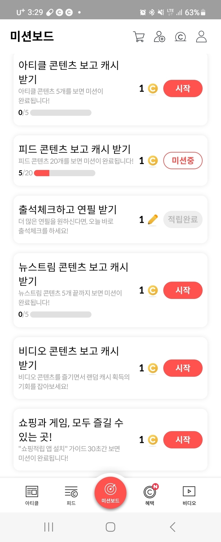This screenshot has width=221, height=542.
Task: Open the user profile icon
Action: (201, 37)
